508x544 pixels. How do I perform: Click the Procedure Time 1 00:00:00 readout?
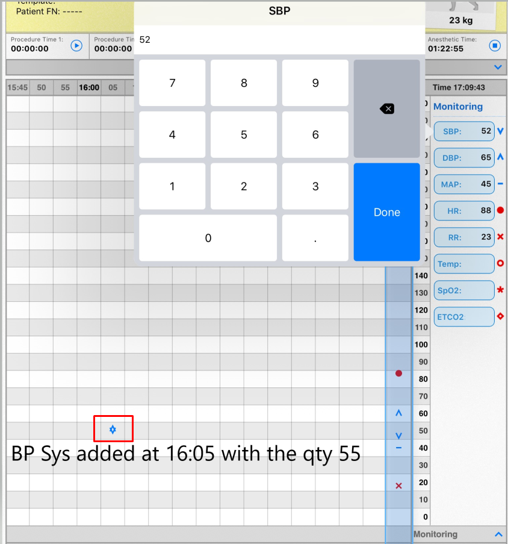[29, 49]
